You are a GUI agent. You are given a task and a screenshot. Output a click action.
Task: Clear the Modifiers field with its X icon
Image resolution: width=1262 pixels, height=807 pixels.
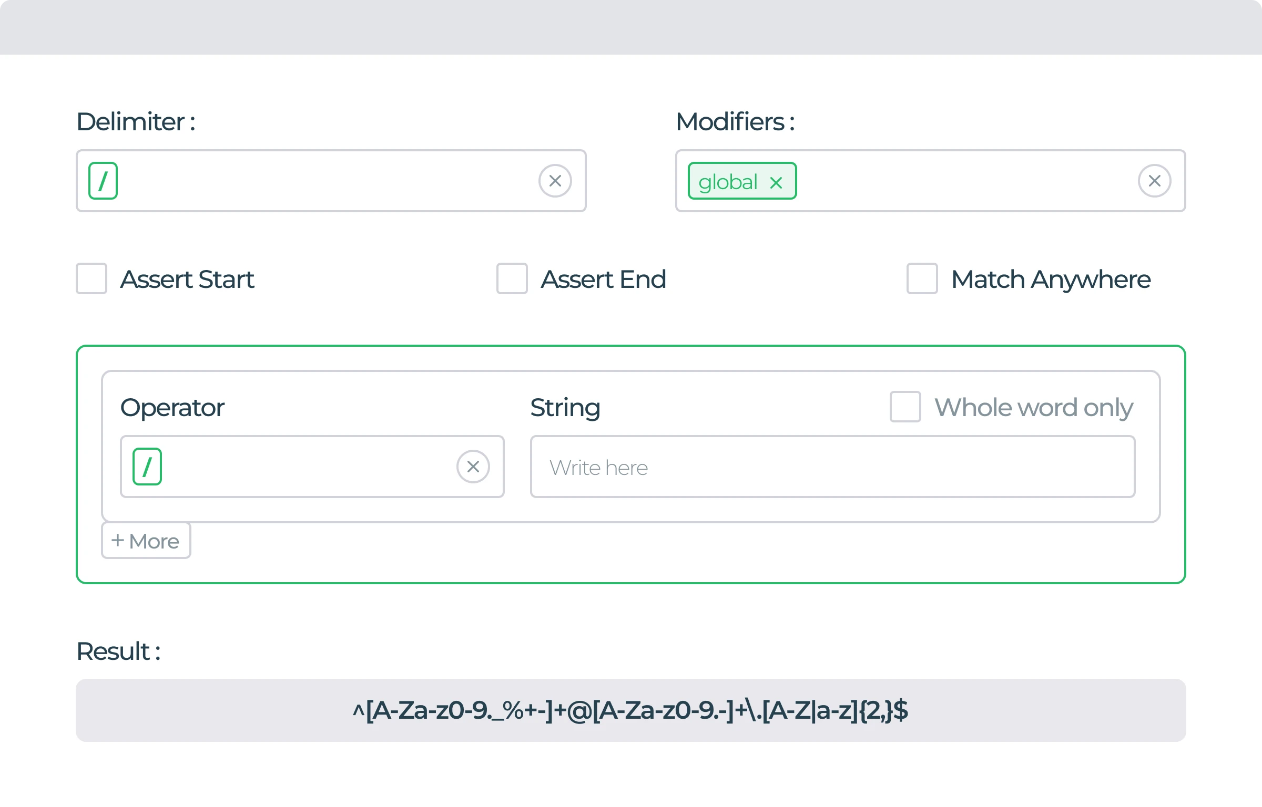(1155, 181)
